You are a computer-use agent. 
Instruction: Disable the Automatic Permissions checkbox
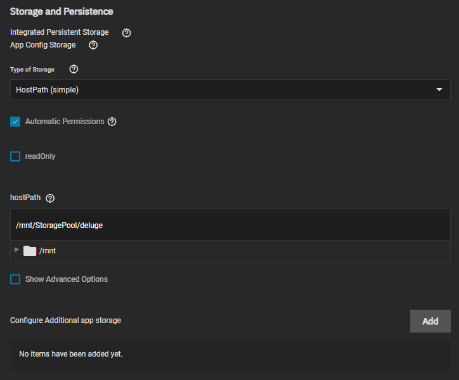(16, 122)
